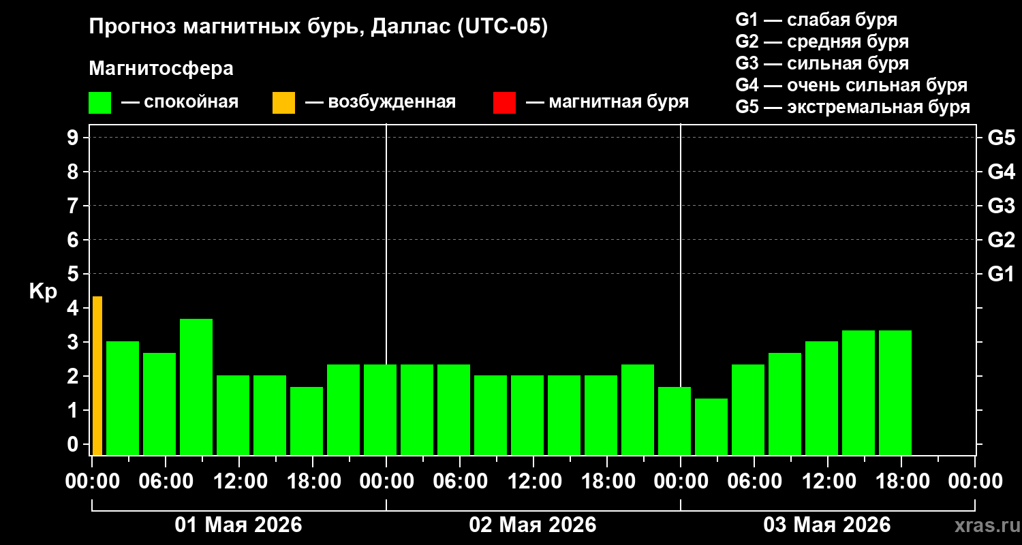Click 'G3 — сильная буря' description
Screen dimensions: 1022x545
click(822, 63)
